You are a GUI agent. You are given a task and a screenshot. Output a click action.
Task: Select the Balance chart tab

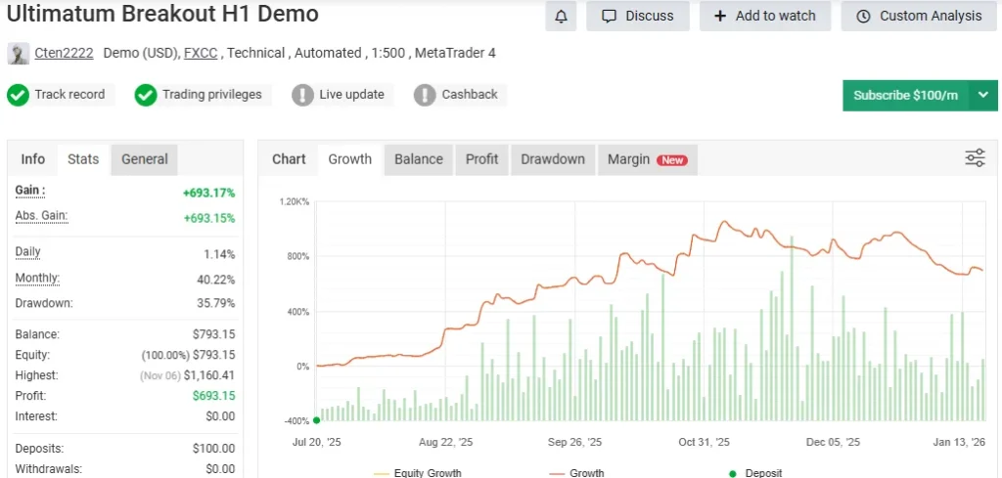(419, 159)
